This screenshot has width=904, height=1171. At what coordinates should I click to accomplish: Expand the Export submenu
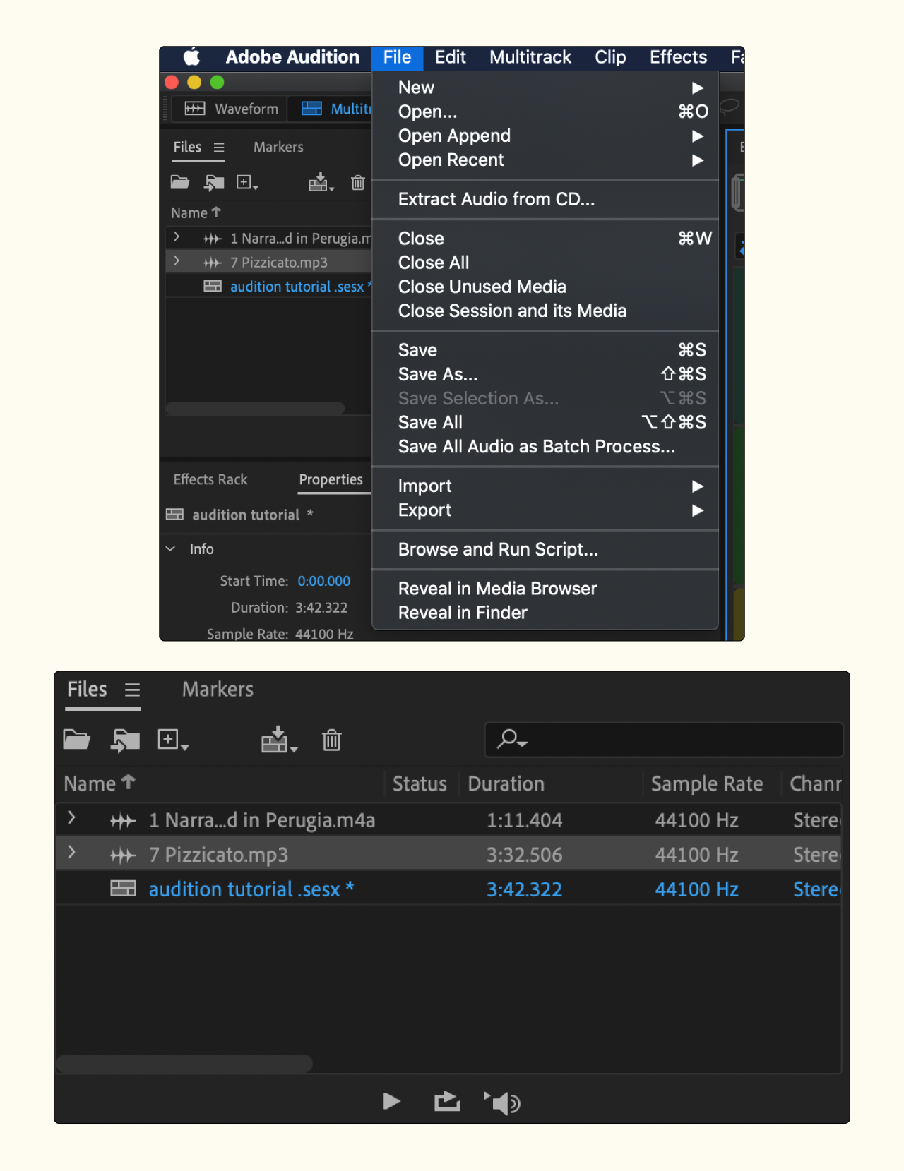click(x=545, y=510)
